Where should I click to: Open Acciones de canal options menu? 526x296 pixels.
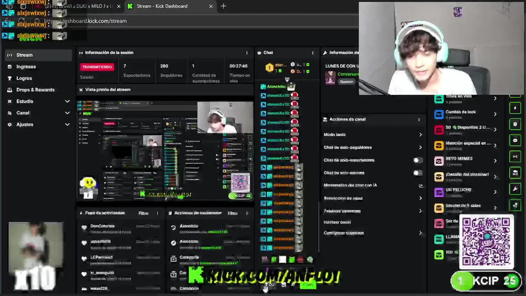[419, 119]
